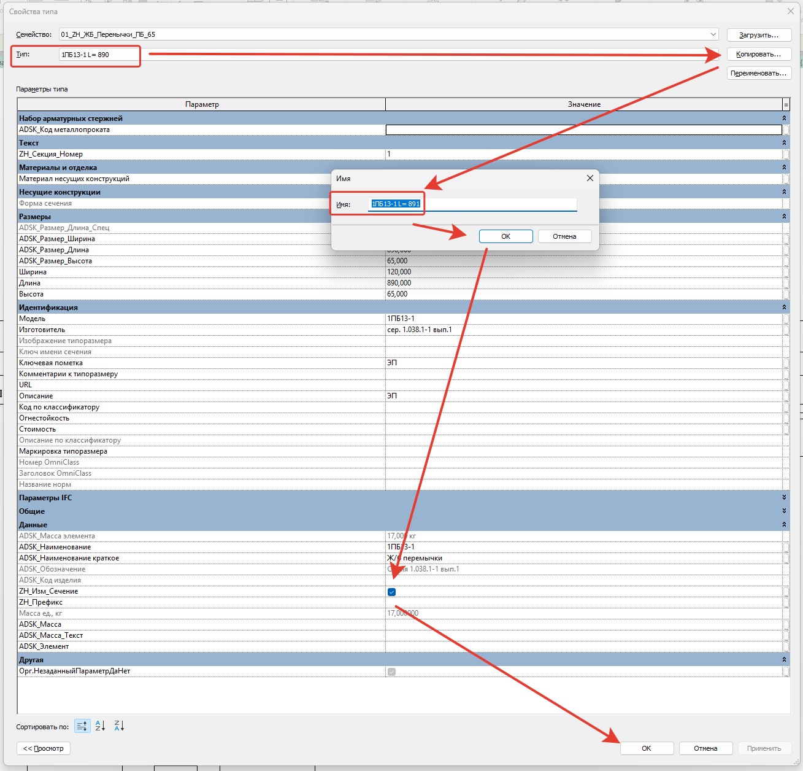Expand the Общие parameter group
The image size is (803, 771).
pyautogui.click(x=784, y=511)
